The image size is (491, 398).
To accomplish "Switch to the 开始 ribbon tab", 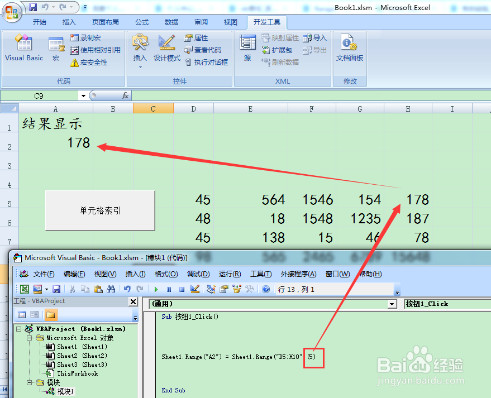I will point(40,22).
